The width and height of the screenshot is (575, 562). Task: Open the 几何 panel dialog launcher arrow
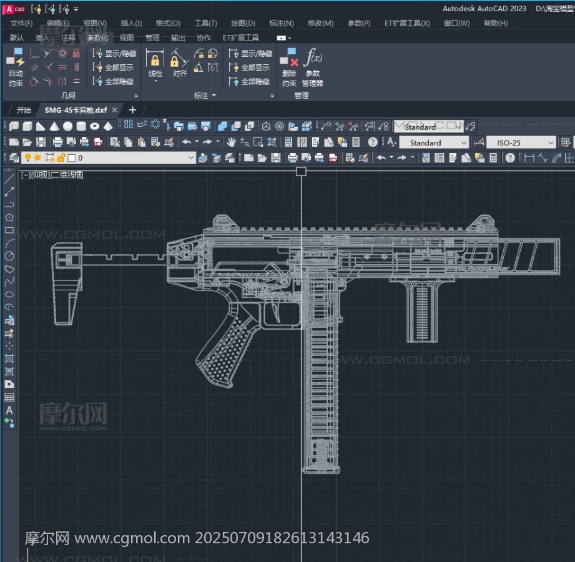click(x=135, y=96)
